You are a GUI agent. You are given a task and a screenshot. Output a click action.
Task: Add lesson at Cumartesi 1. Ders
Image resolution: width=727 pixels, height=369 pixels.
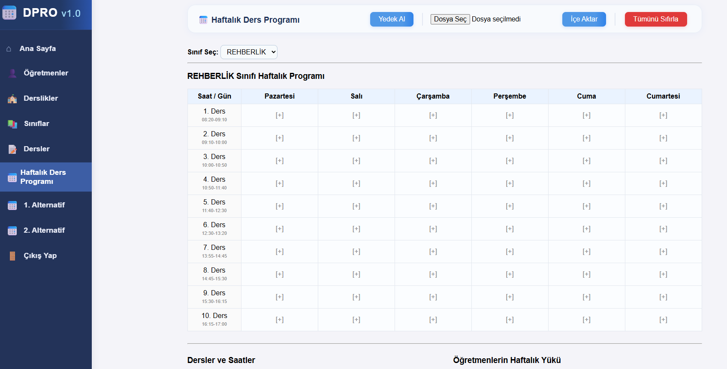[x=663, y=115]
